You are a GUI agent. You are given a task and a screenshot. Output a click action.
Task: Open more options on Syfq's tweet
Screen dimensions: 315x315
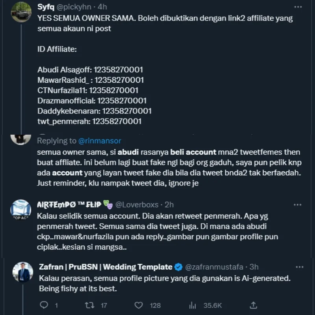pyautogui.click(x=298, y=7)
